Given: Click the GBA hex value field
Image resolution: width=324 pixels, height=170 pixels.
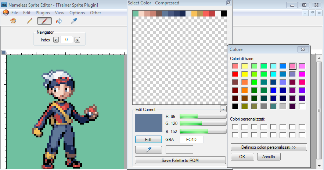Looking at the screenshot, I should (x=191, y=140).
